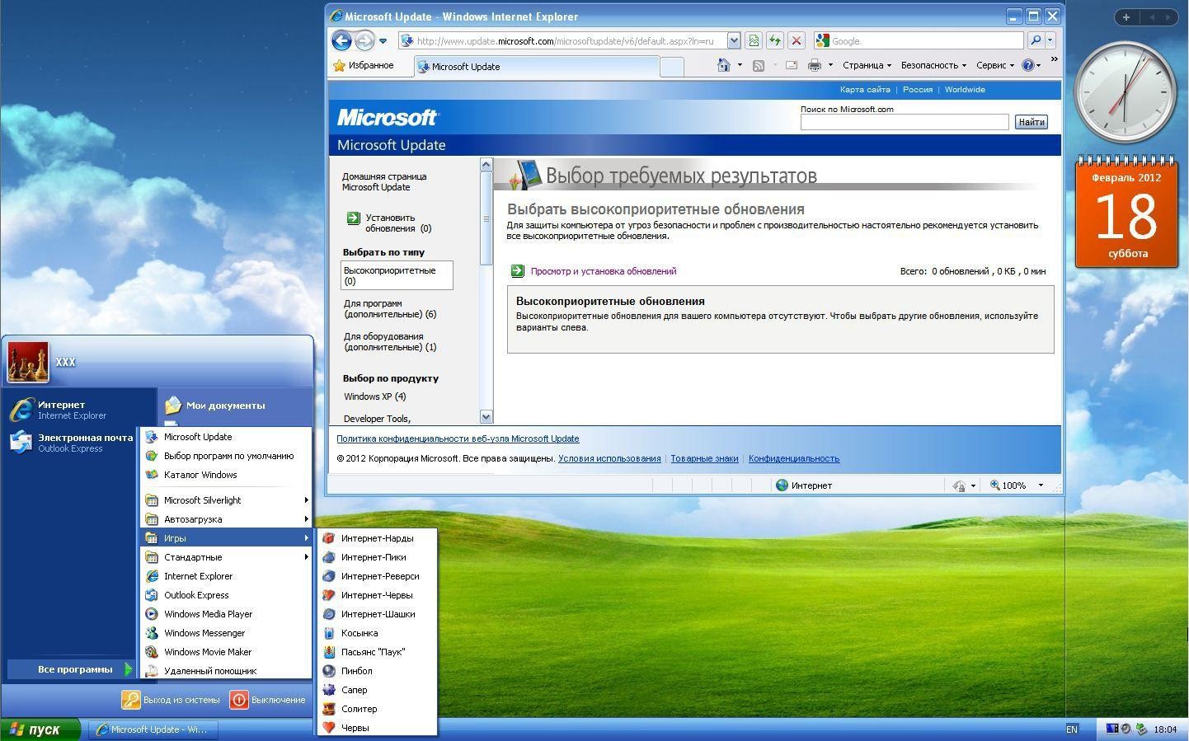Click the Выключение shut down button
Screen dimensions: 1189x741
(x=267, y=700)
